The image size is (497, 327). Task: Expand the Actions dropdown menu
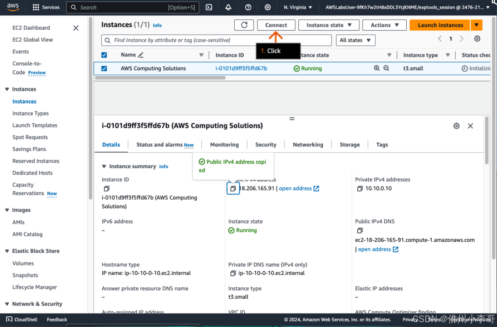tap(384, 25)
